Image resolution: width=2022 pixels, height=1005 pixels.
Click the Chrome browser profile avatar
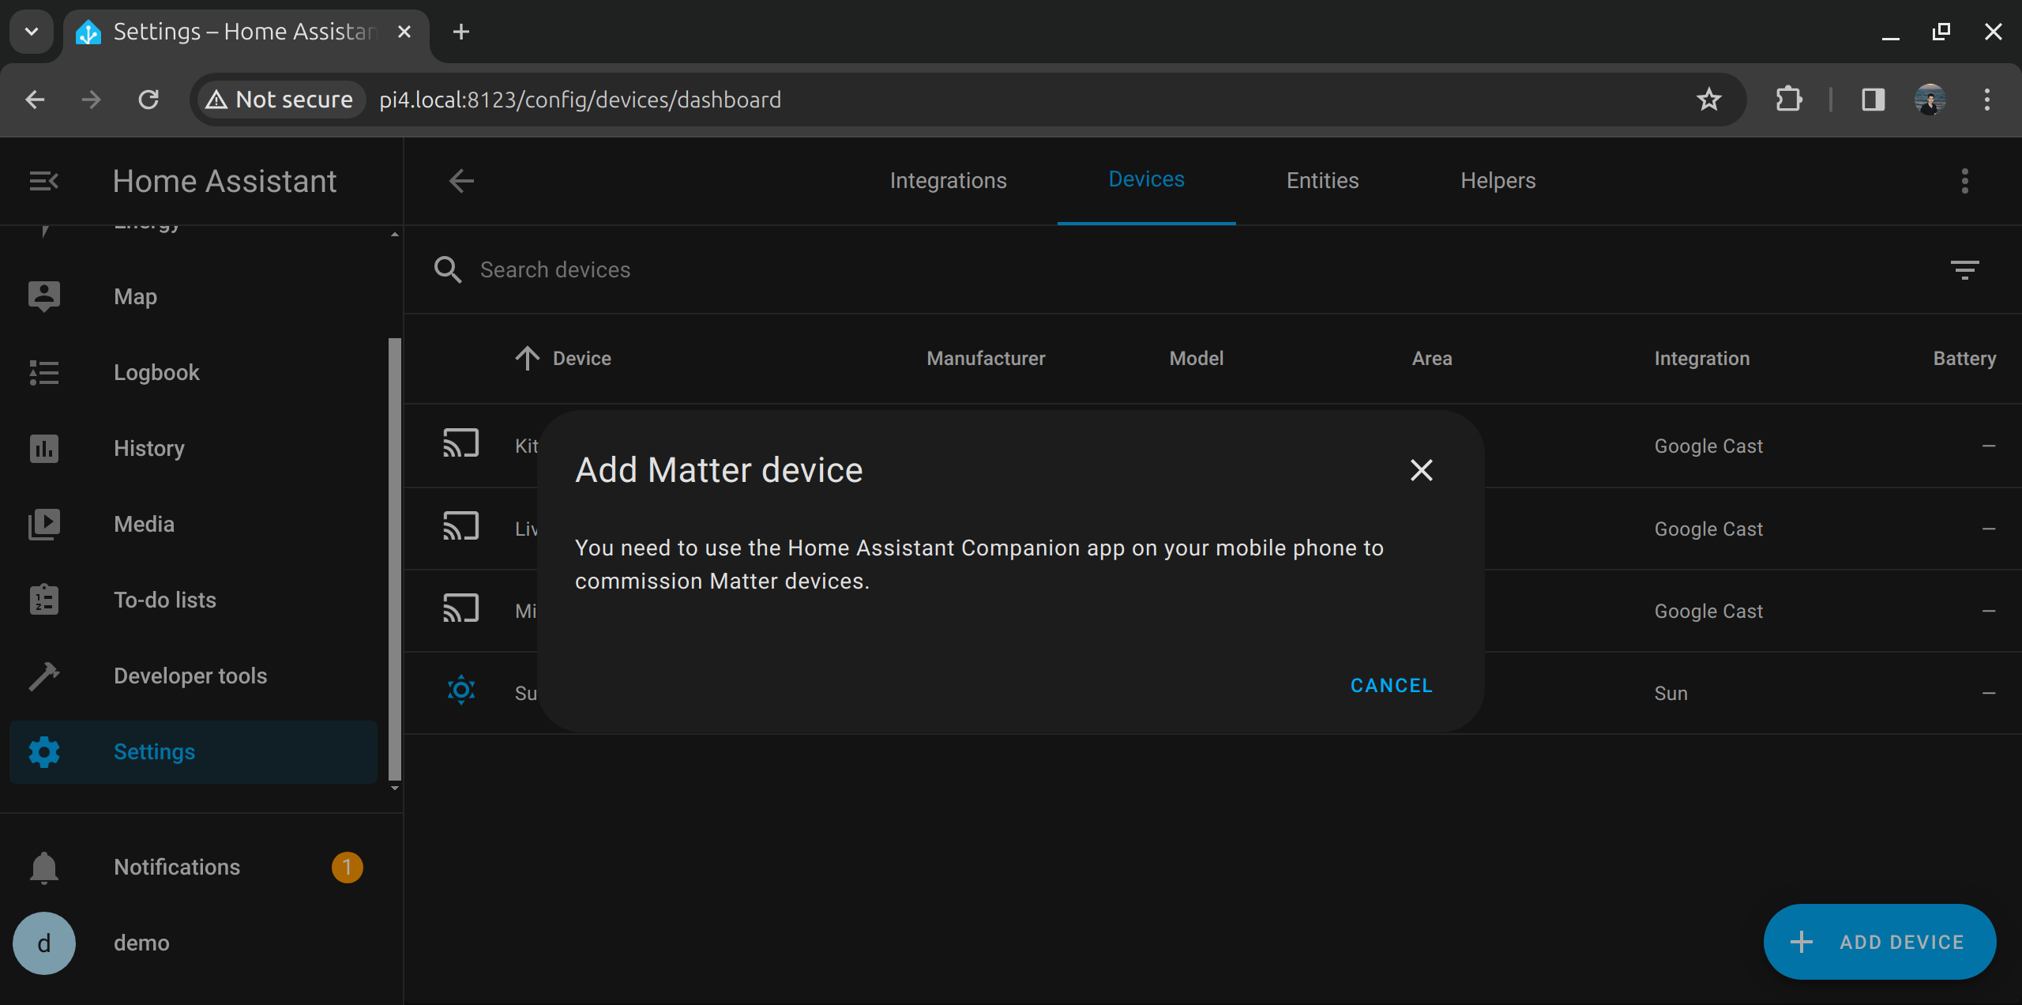click(1930, 100)
